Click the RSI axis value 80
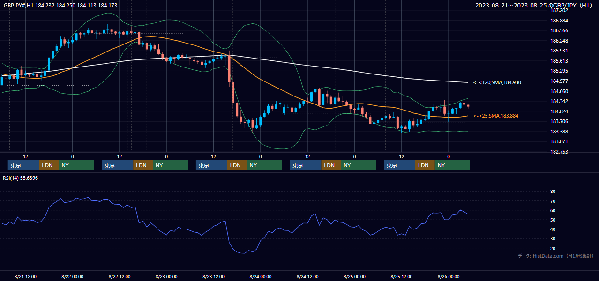Image resolution: width=599 pixels, height=281 pixels. (553, 192)
